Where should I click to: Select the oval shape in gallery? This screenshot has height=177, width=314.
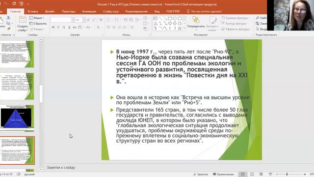point(175,19)
